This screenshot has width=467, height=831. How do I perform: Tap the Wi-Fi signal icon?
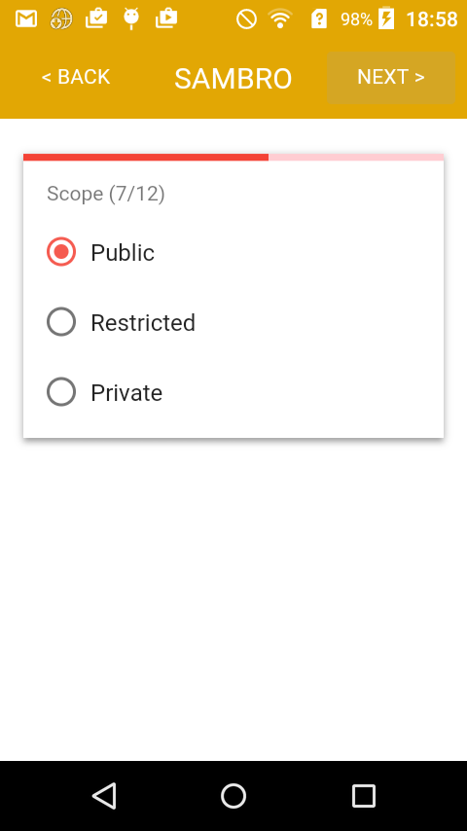pos(280,19)
